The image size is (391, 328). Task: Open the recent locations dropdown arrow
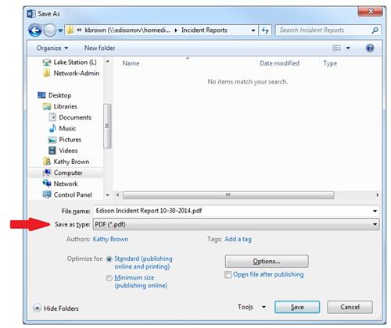point(60,30)
